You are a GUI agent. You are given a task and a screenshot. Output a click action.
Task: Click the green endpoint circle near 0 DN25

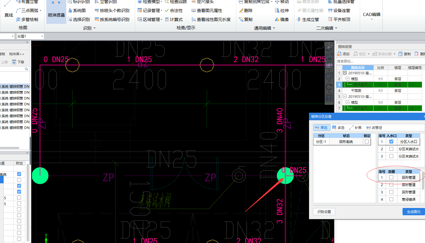[x=285, y=176]
